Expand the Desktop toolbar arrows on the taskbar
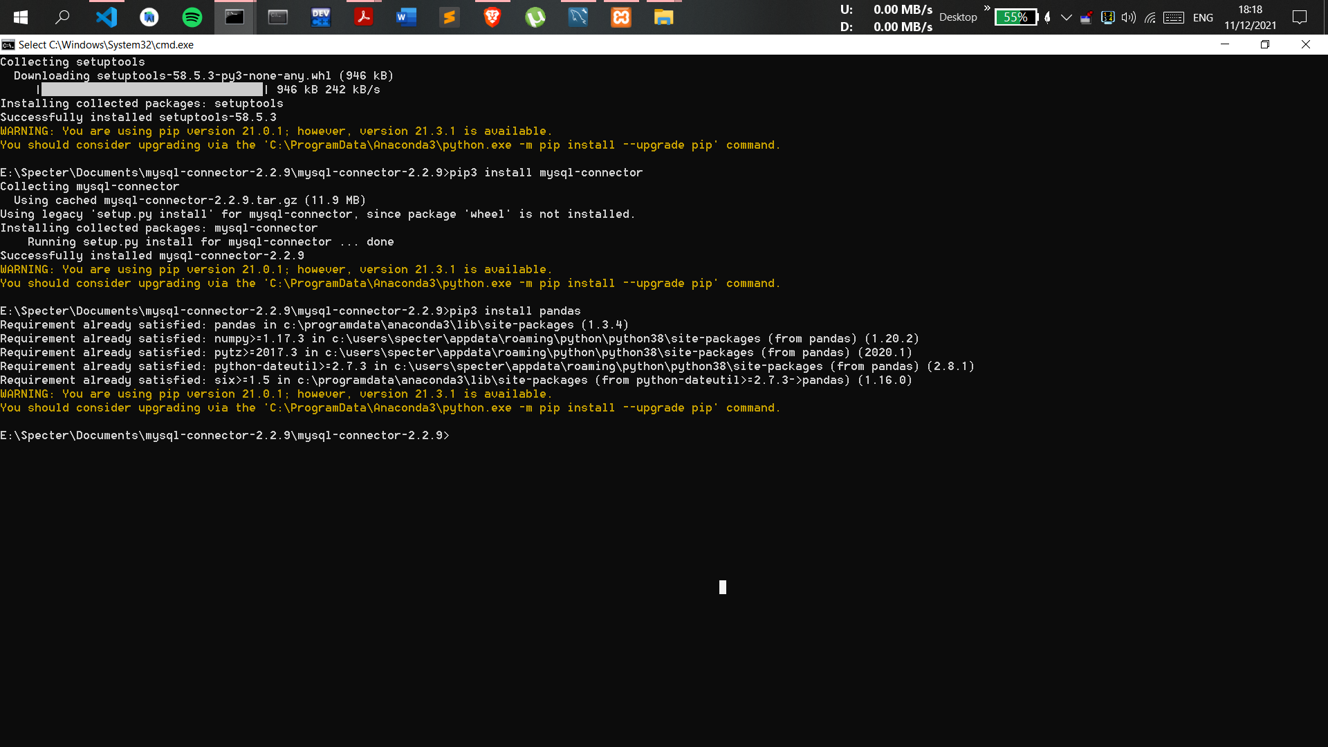The height and width of the screenshot is (747, 1328). click(x=986, y=10)
